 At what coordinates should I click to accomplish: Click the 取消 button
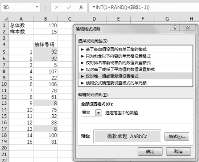pyautogui.click(x=178, y=151)
